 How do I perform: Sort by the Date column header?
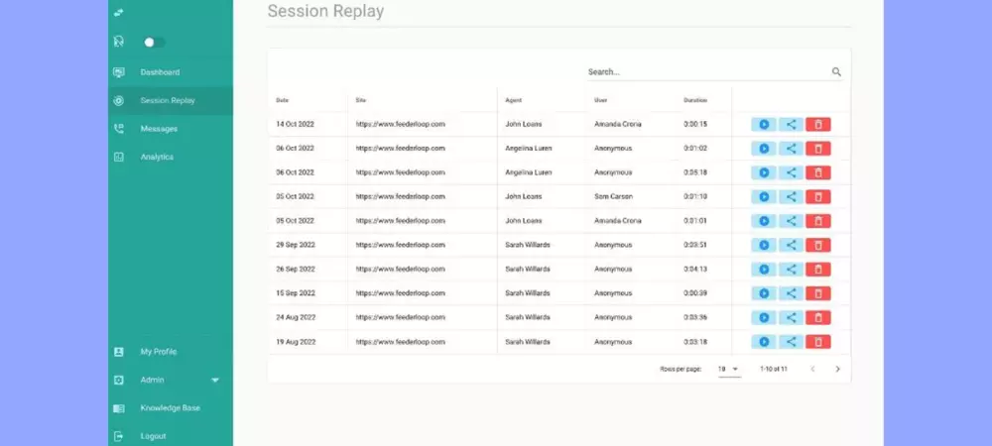point(282,100)
